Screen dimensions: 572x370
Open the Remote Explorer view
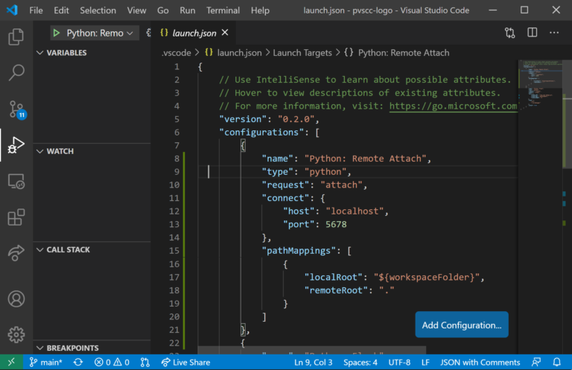(16, 182)
